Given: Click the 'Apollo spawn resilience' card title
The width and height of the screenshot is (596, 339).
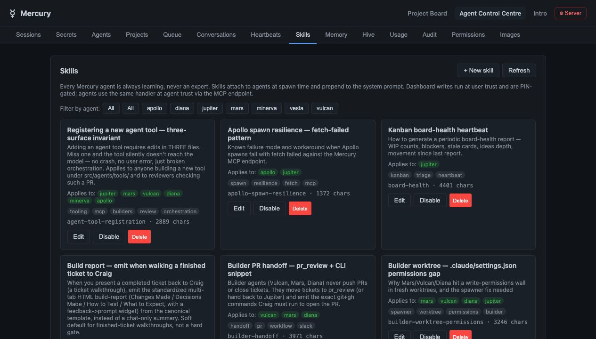Looking at the screenshot, I should [x=288, y=134].
